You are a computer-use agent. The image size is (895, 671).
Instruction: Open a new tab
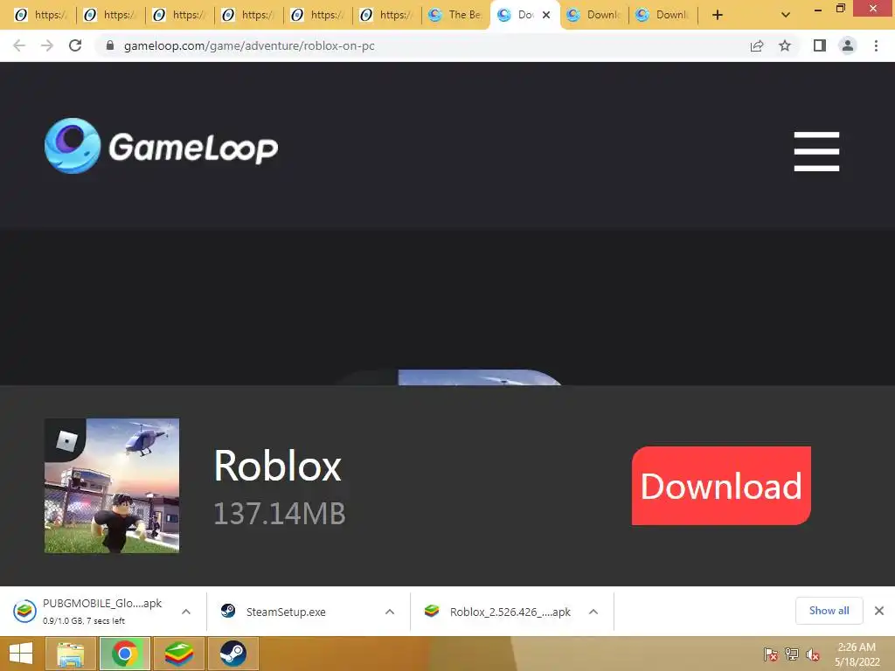click(718, 15)
